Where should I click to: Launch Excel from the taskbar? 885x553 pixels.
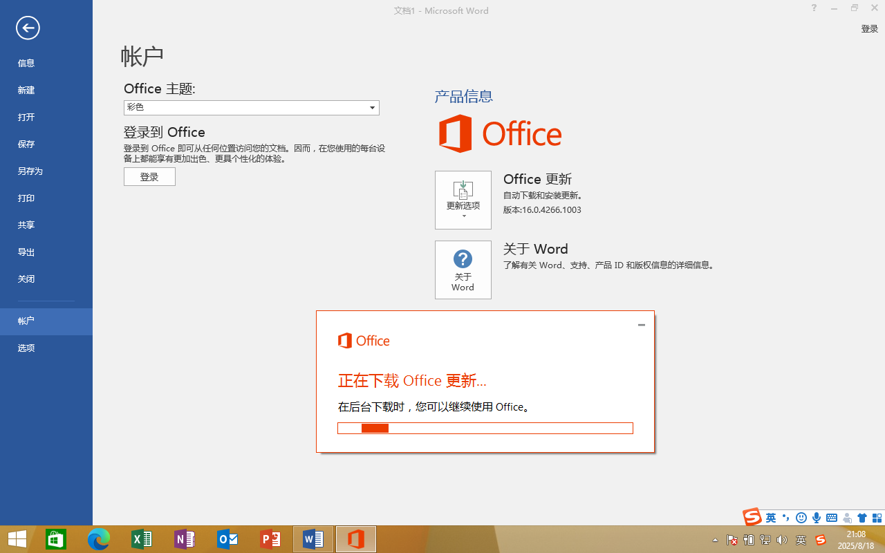tap(141, 539)
